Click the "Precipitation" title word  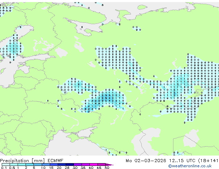click(15, 161)
